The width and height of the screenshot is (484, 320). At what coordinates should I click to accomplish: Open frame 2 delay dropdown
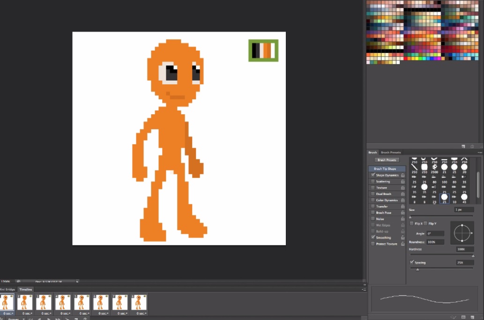(x=27, y=313)
